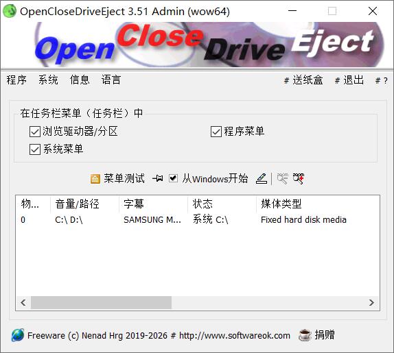394x353 pixels.
Task: Toggle the 程序菜单 checkbox
Action: click(216, 132)
